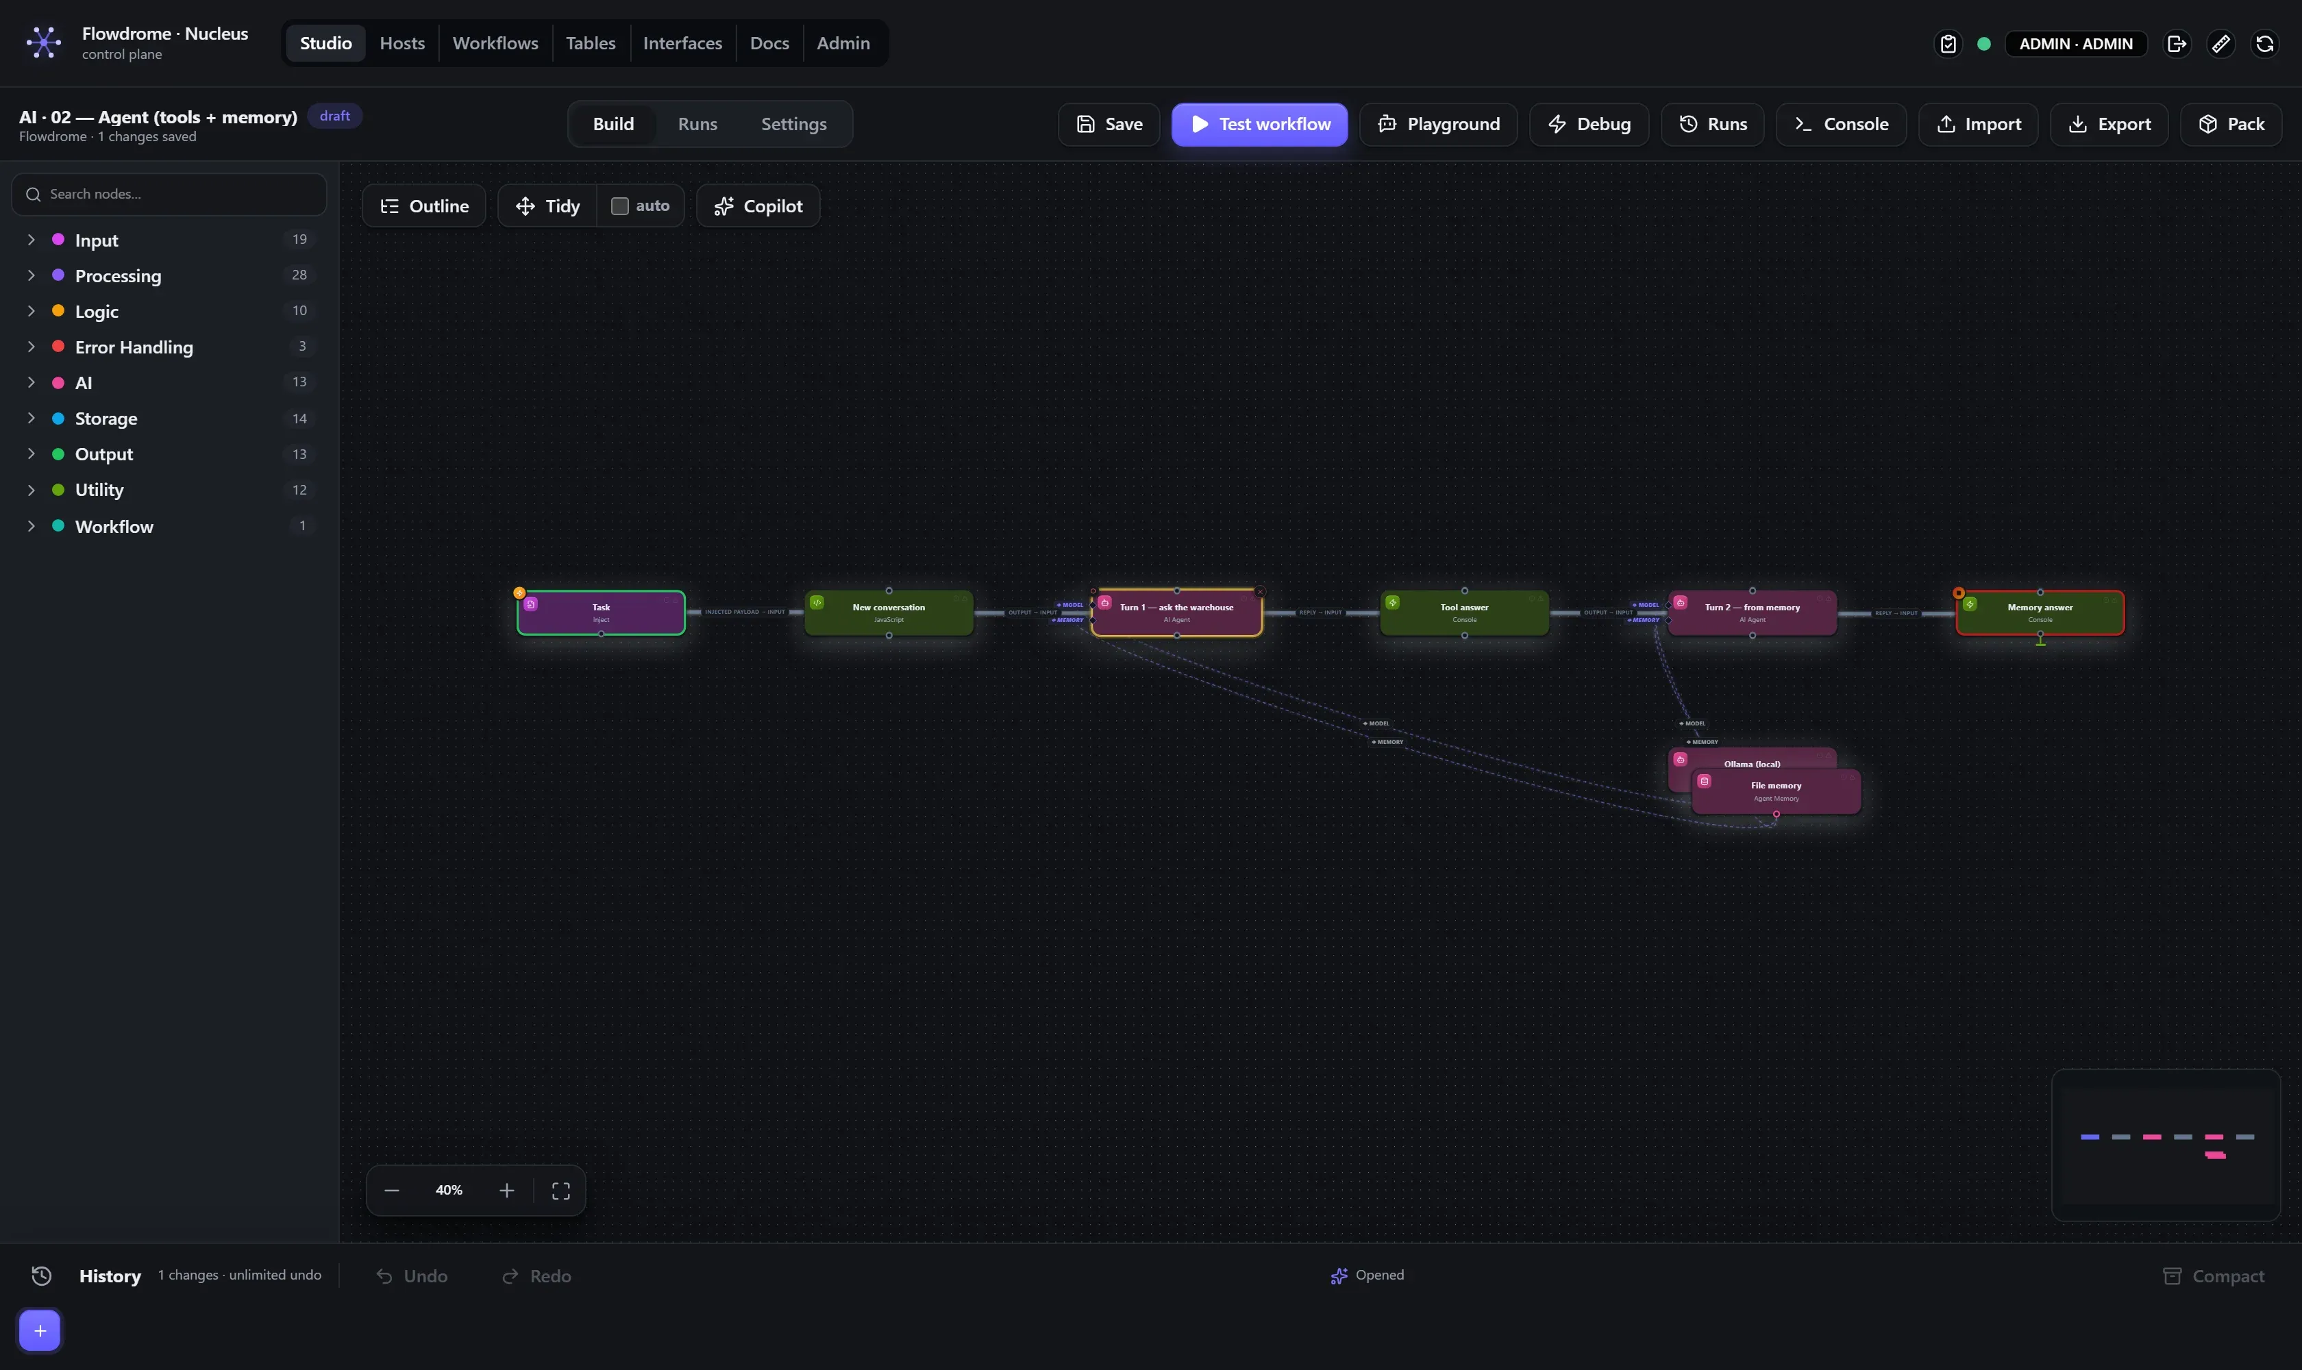2302x1370 pixels.
Task: Click the Turn 1 AI Agent node icon
Action: pyautogui.click(x=1104, y=602)
